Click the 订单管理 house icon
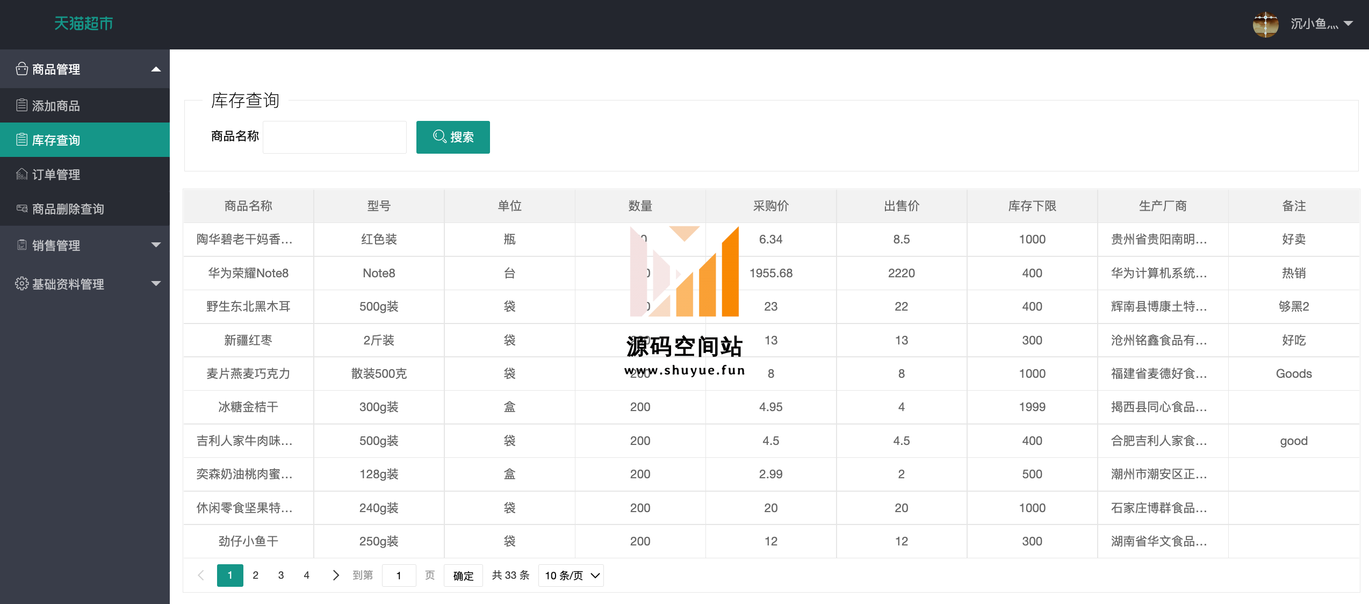Viewport: 1369px width, 604px height. tap(21, 174)
